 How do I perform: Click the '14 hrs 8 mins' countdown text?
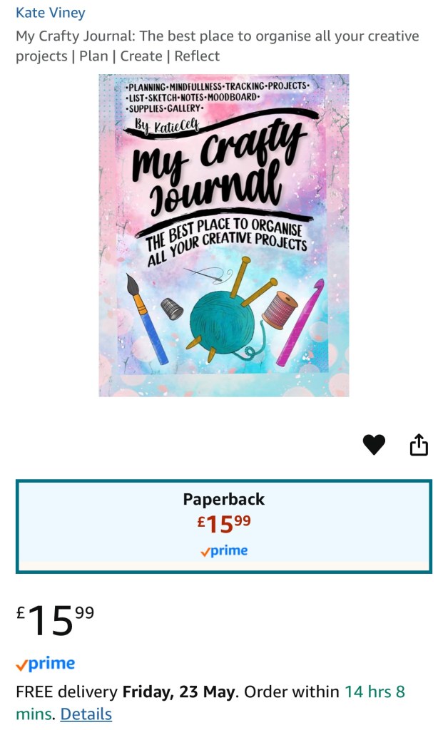coord(210,702)
